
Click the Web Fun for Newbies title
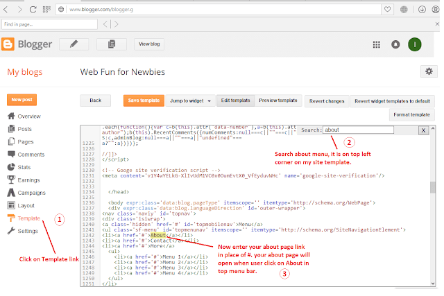coord(122,72)
